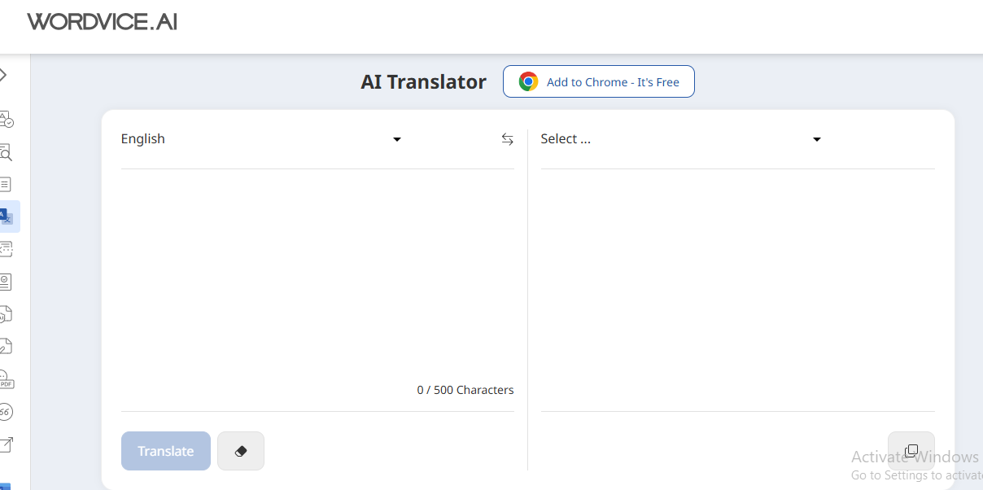
Task: Copy the translated output with the copy icon
Action: point(911,451)
